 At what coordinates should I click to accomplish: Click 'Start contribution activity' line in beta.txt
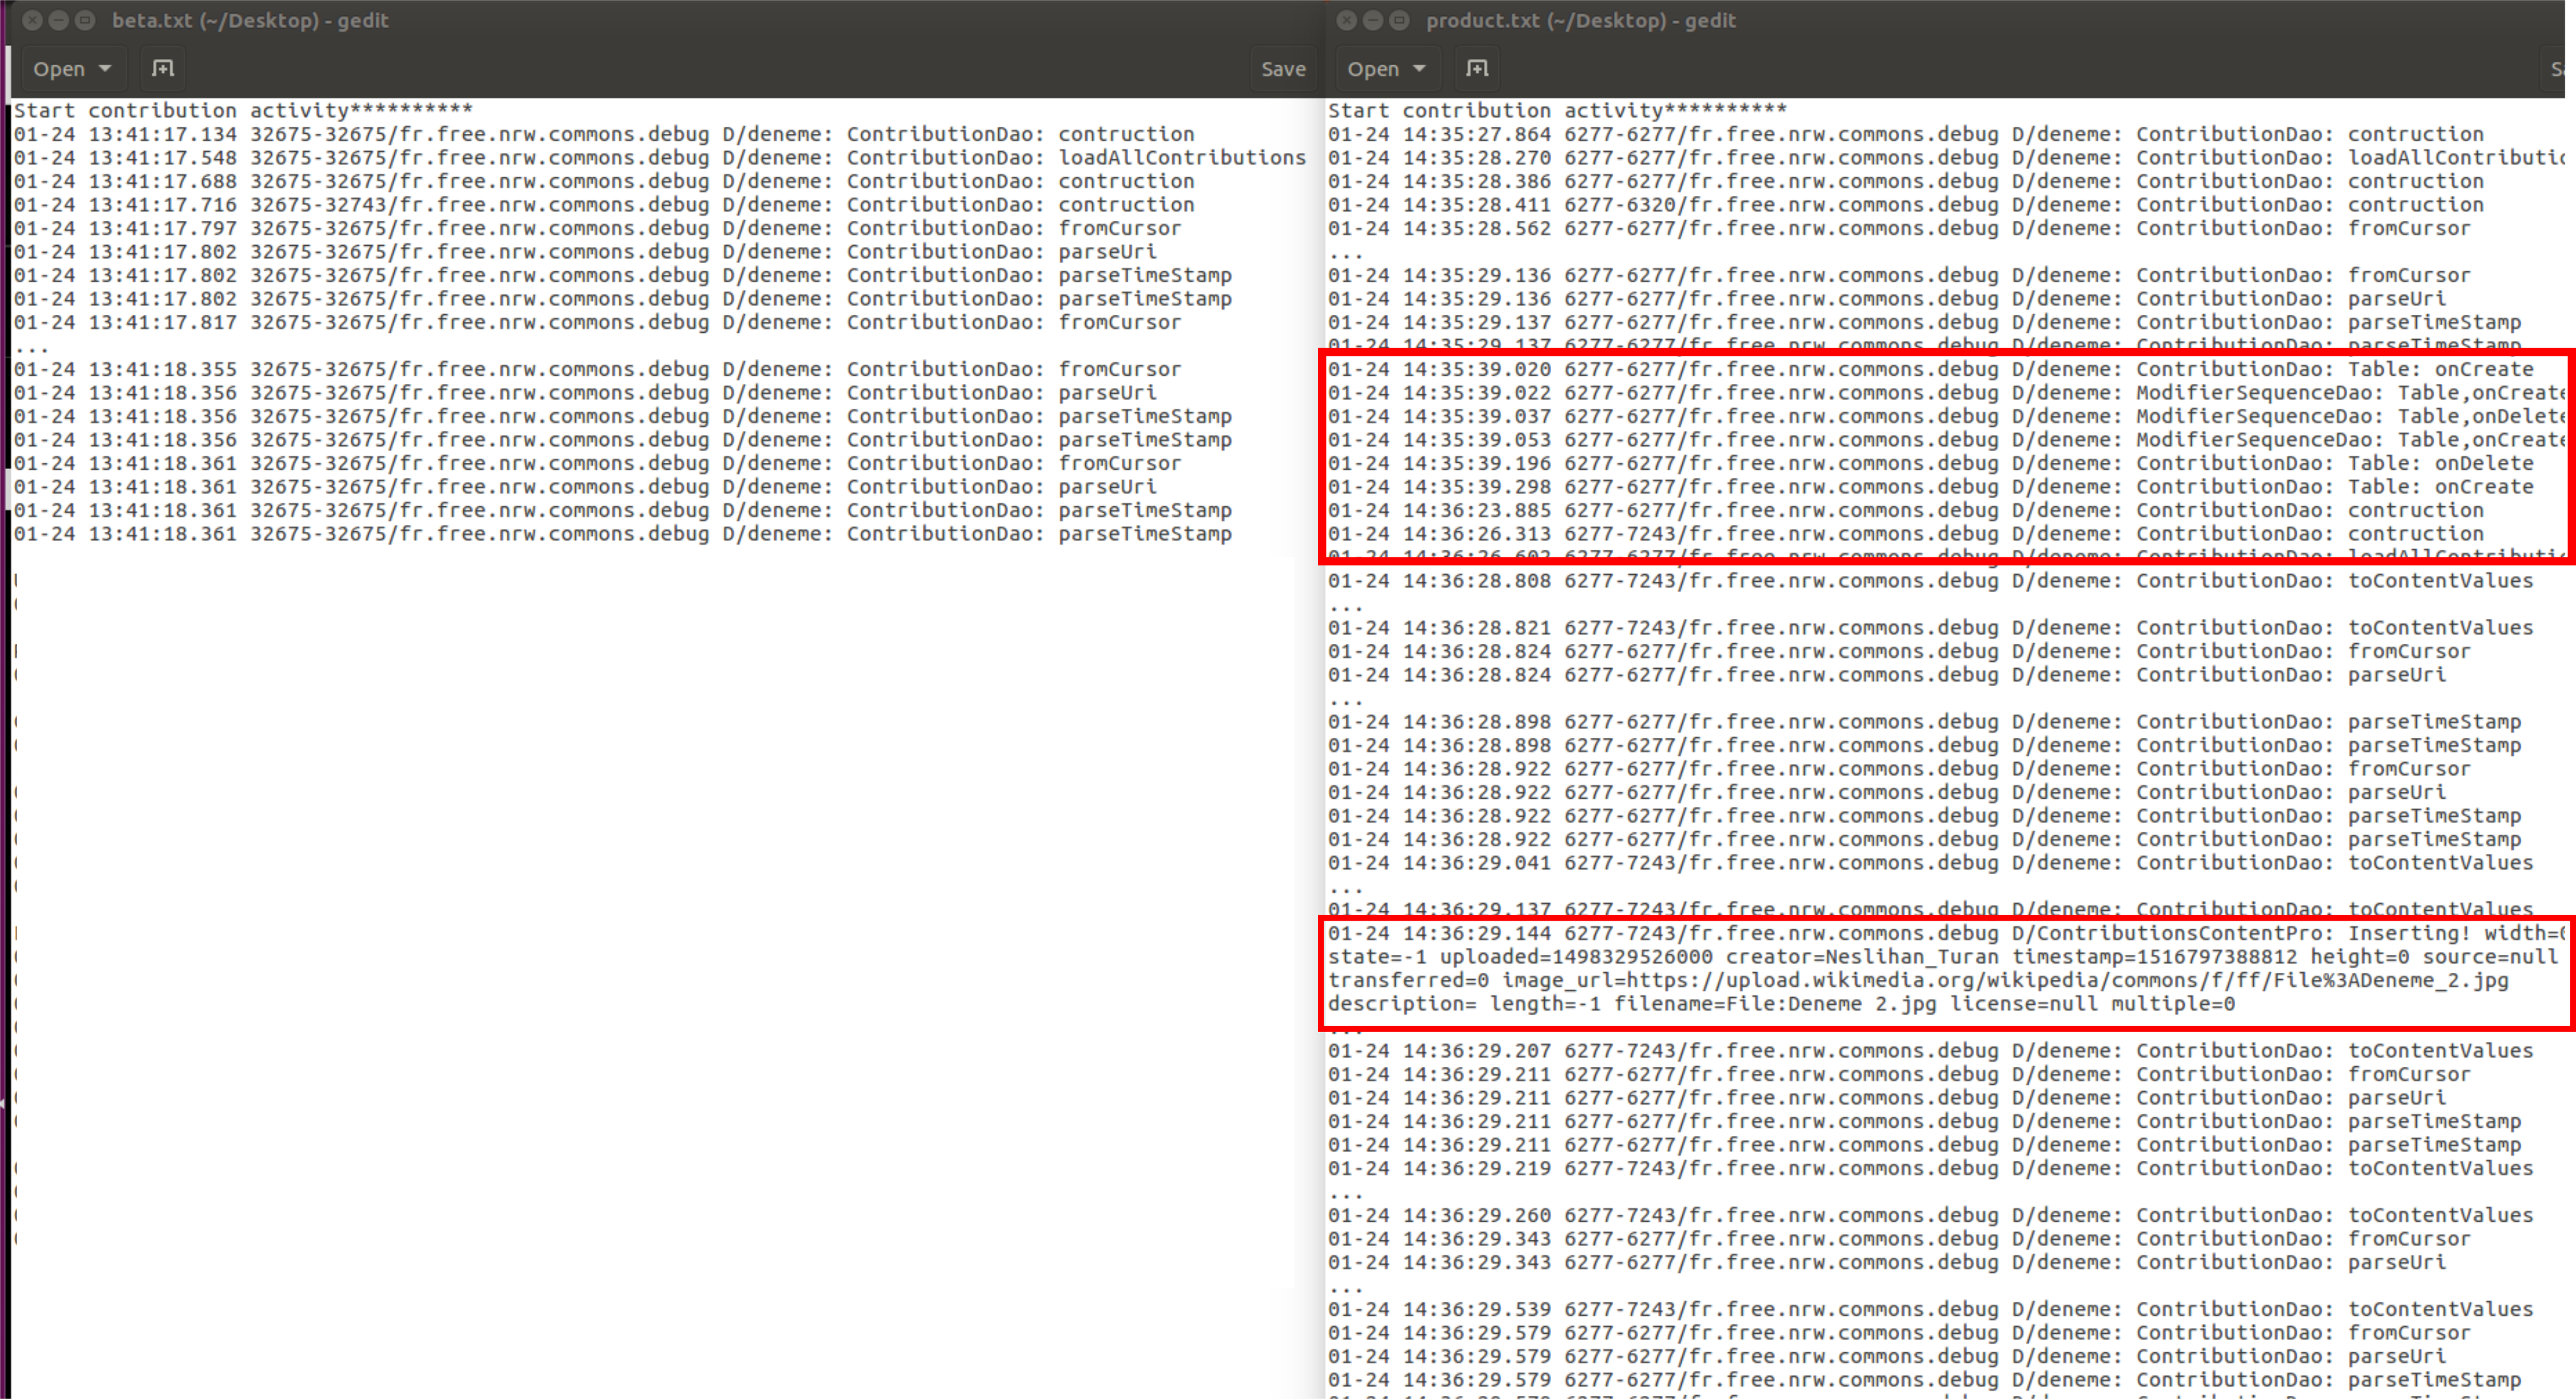point(242,111)
